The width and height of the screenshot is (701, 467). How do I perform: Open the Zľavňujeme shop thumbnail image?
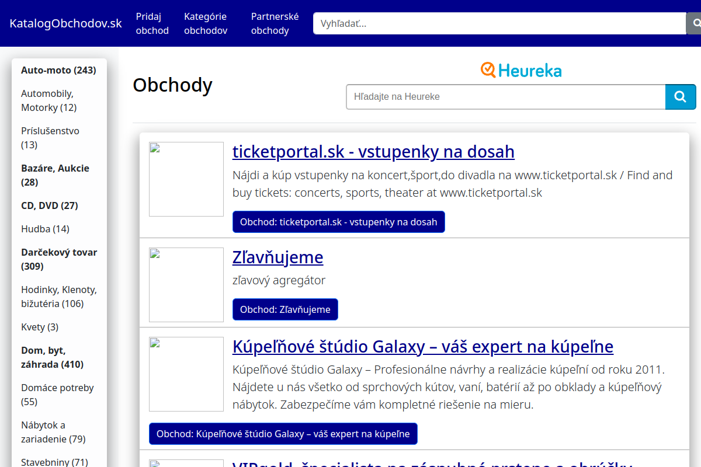pyautogui.click(x=186, y=285)
